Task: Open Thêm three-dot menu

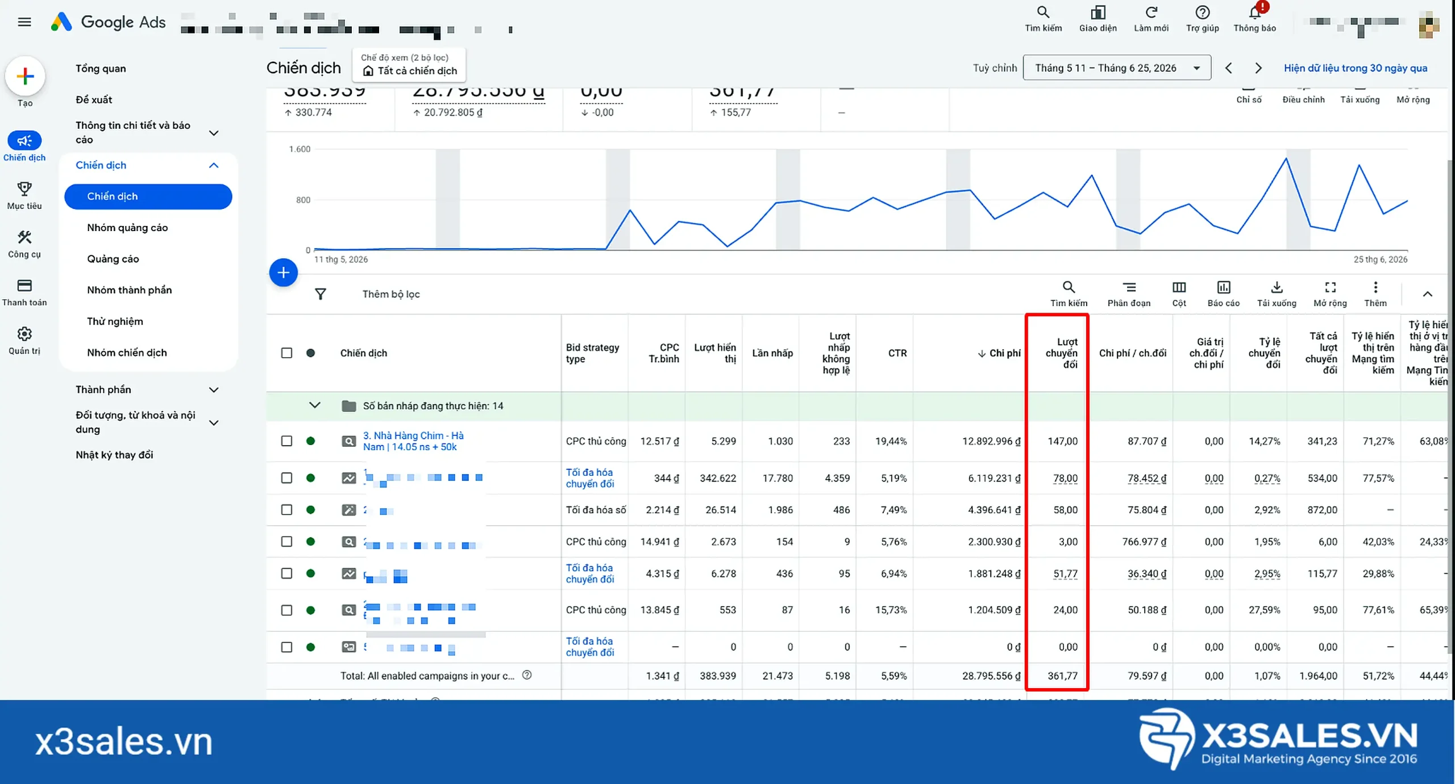Action: pyautogui.click(x=1375, y=294)
